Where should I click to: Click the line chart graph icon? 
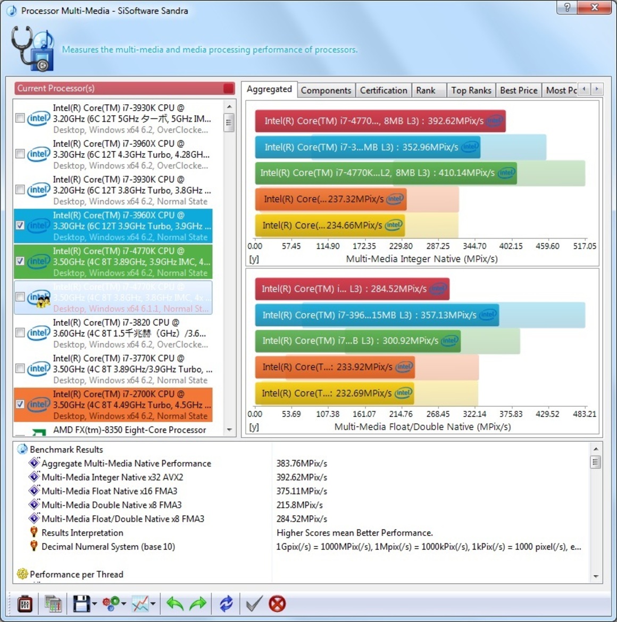tap(140, 604)
